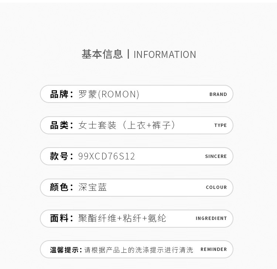
Task: Click the 基本信息 heading text
Action: (102, 54)
